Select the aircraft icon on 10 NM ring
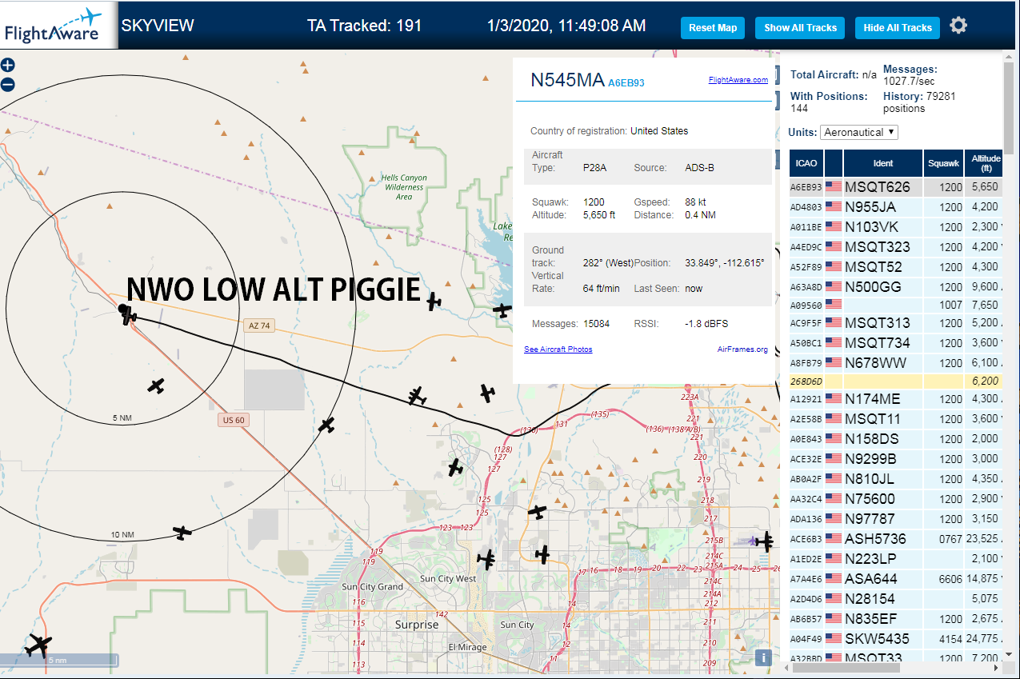Image resolution: width=1020 pixels, height=679 pixels. tap(182, 533)
